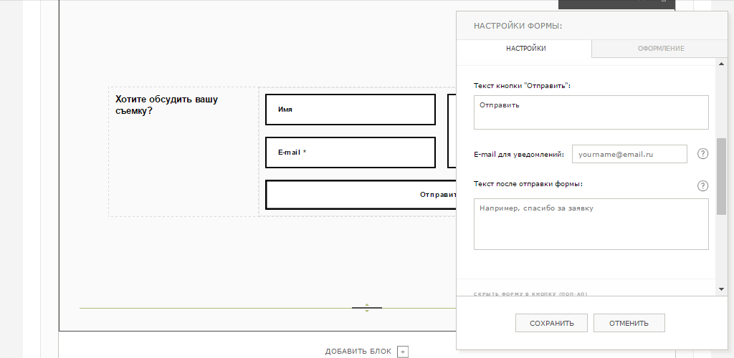
Task: Click the Отправить button in form preview
Action: [361, 195]
